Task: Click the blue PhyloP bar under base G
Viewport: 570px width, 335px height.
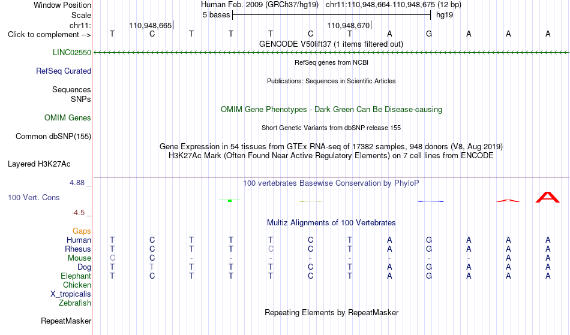Action: pyautogui.click(x=430, y=201)
